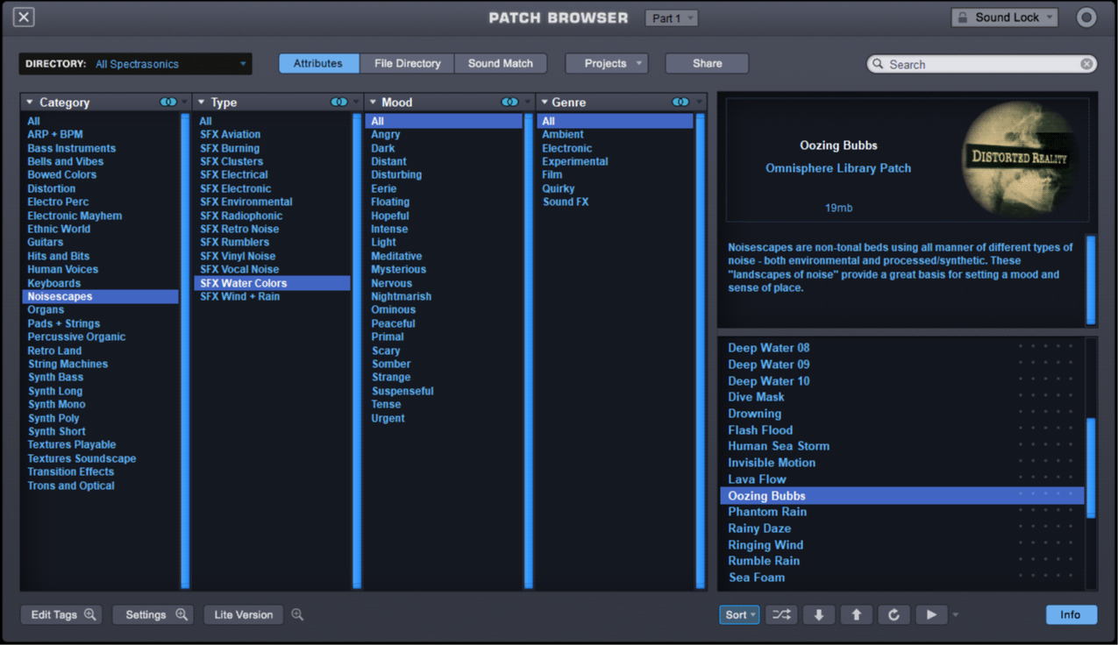The height and width of the screenshot is (645, 1118).
Task: Click the magnifier icon in the Search field
Action: [x=878, y=64]
